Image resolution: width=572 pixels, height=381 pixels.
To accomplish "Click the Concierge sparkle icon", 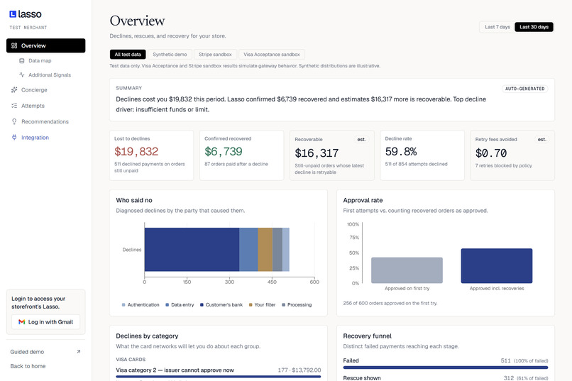I will tap(14, 89).
